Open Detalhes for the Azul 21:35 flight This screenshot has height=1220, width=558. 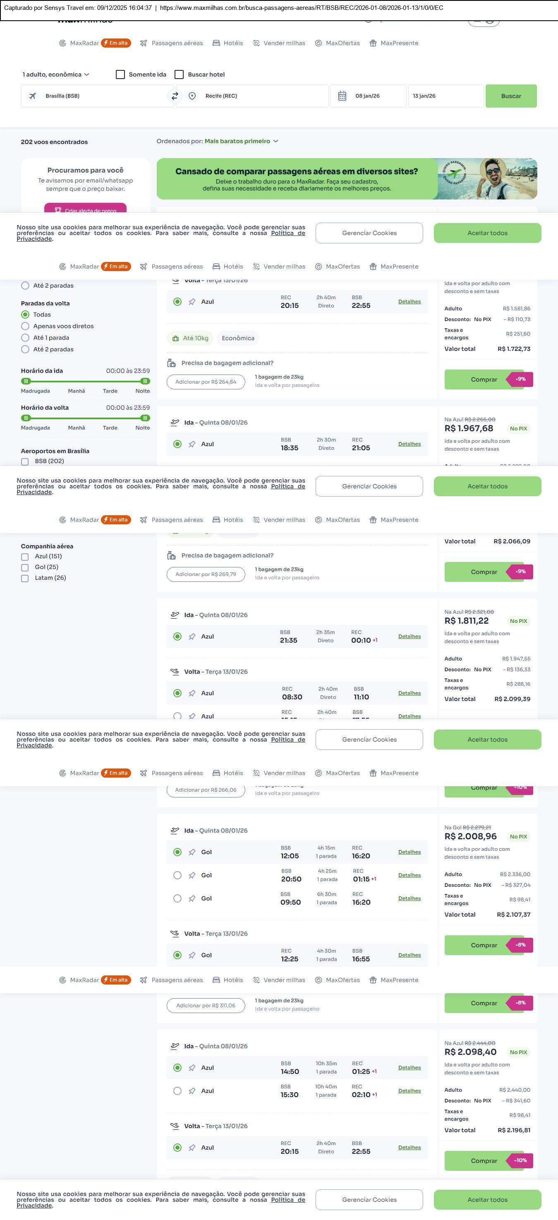[x=410, y=636]
